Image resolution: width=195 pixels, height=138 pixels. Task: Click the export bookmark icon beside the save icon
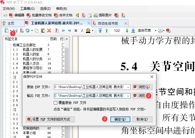(x=22, y=30)
